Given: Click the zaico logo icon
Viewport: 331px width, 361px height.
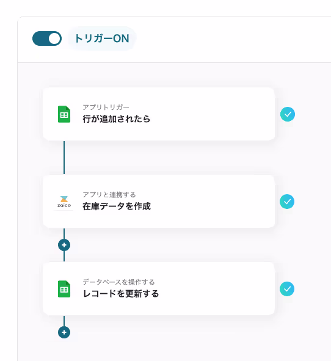Looking at the screenshot, I should 64,202.
